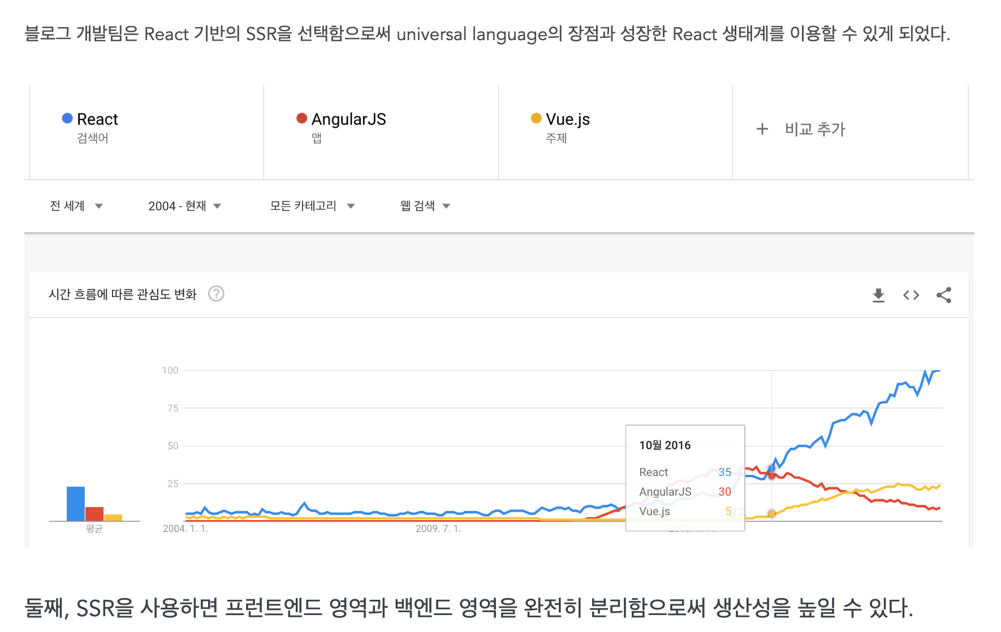Click the 100 y-axis label

coord(170,370)
